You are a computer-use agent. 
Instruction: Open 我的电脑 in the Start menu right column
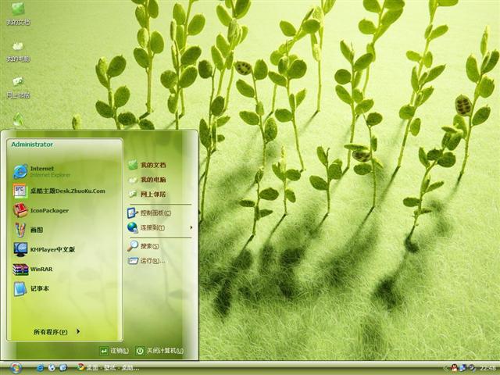click(x=147, y=180)
